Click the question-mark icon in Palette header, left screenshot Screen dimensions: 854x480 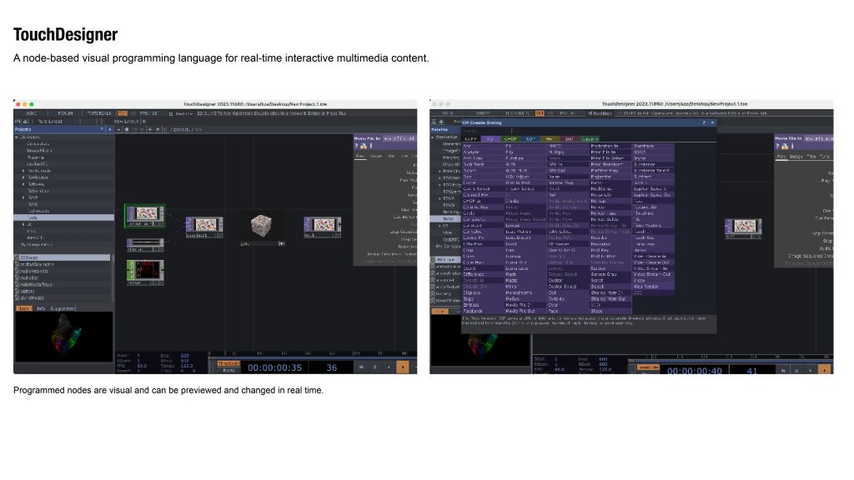(x=102, y=129)
